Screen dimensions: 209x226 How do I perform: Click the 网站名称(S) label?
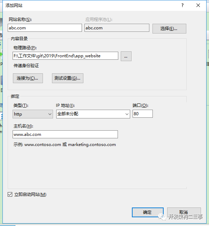(x=20, y=20)
